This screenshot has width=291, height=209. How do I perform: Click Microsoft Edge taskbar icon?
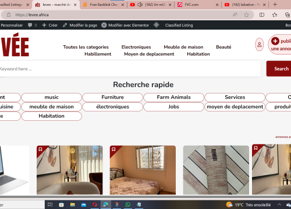coord(106,204)
